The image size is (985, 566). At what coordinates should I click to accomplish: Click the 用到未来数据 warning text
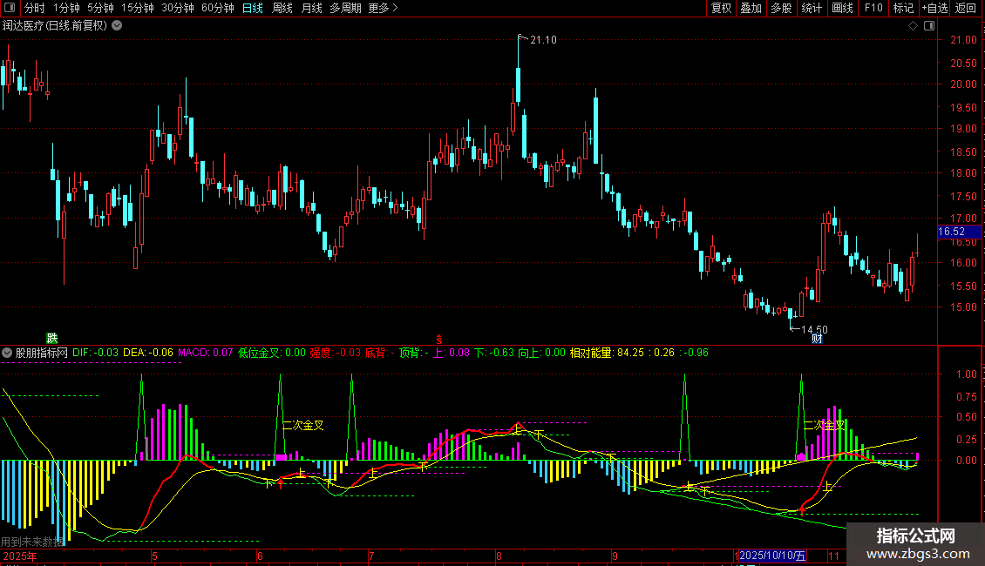(x=32, y=542)
